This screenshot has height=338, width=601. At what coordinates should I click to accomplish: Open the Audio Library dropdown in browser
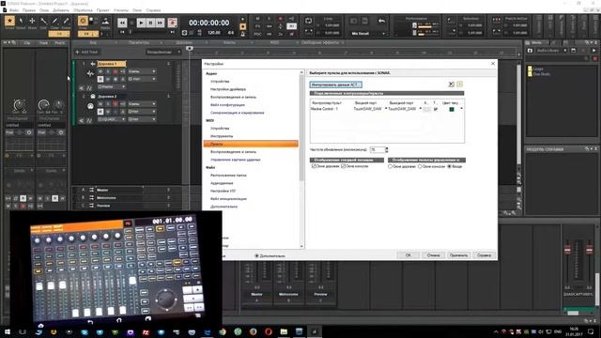click(x=551, y=51)
